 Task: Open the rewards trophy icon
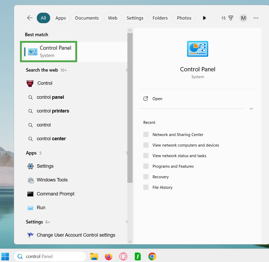click(x=231, y=18)
